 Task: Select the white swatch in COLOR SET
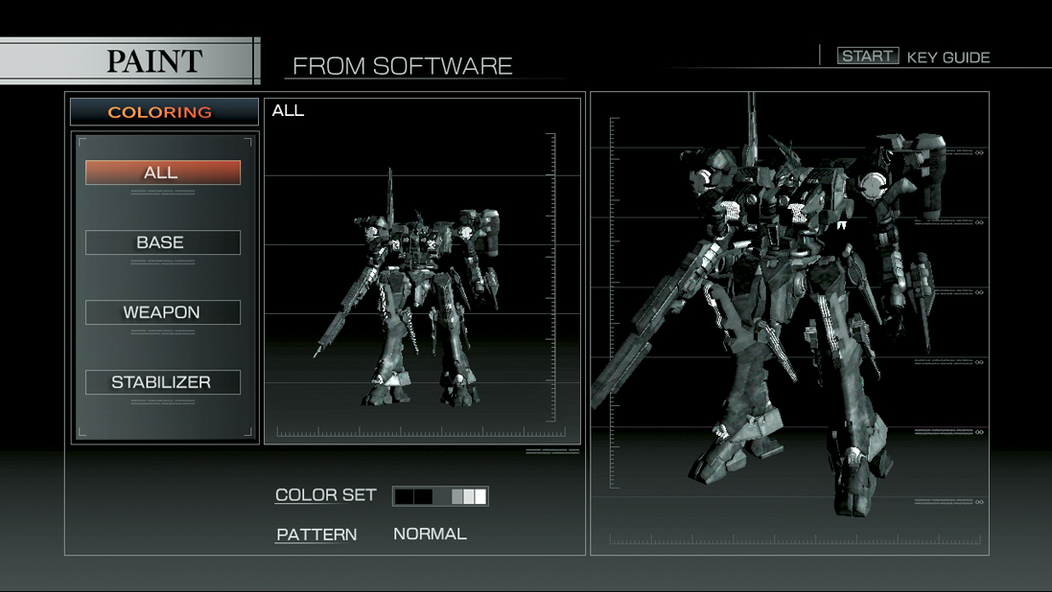[481, 495]
